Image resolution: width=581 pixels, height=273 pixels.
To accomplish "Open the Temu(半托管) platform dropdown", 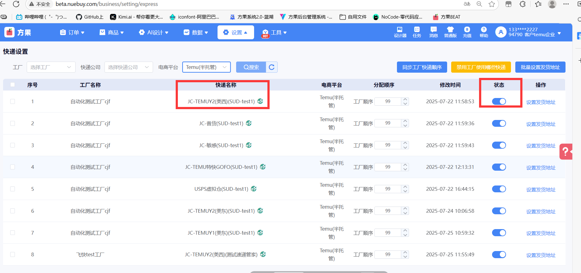I will [206, 67].
